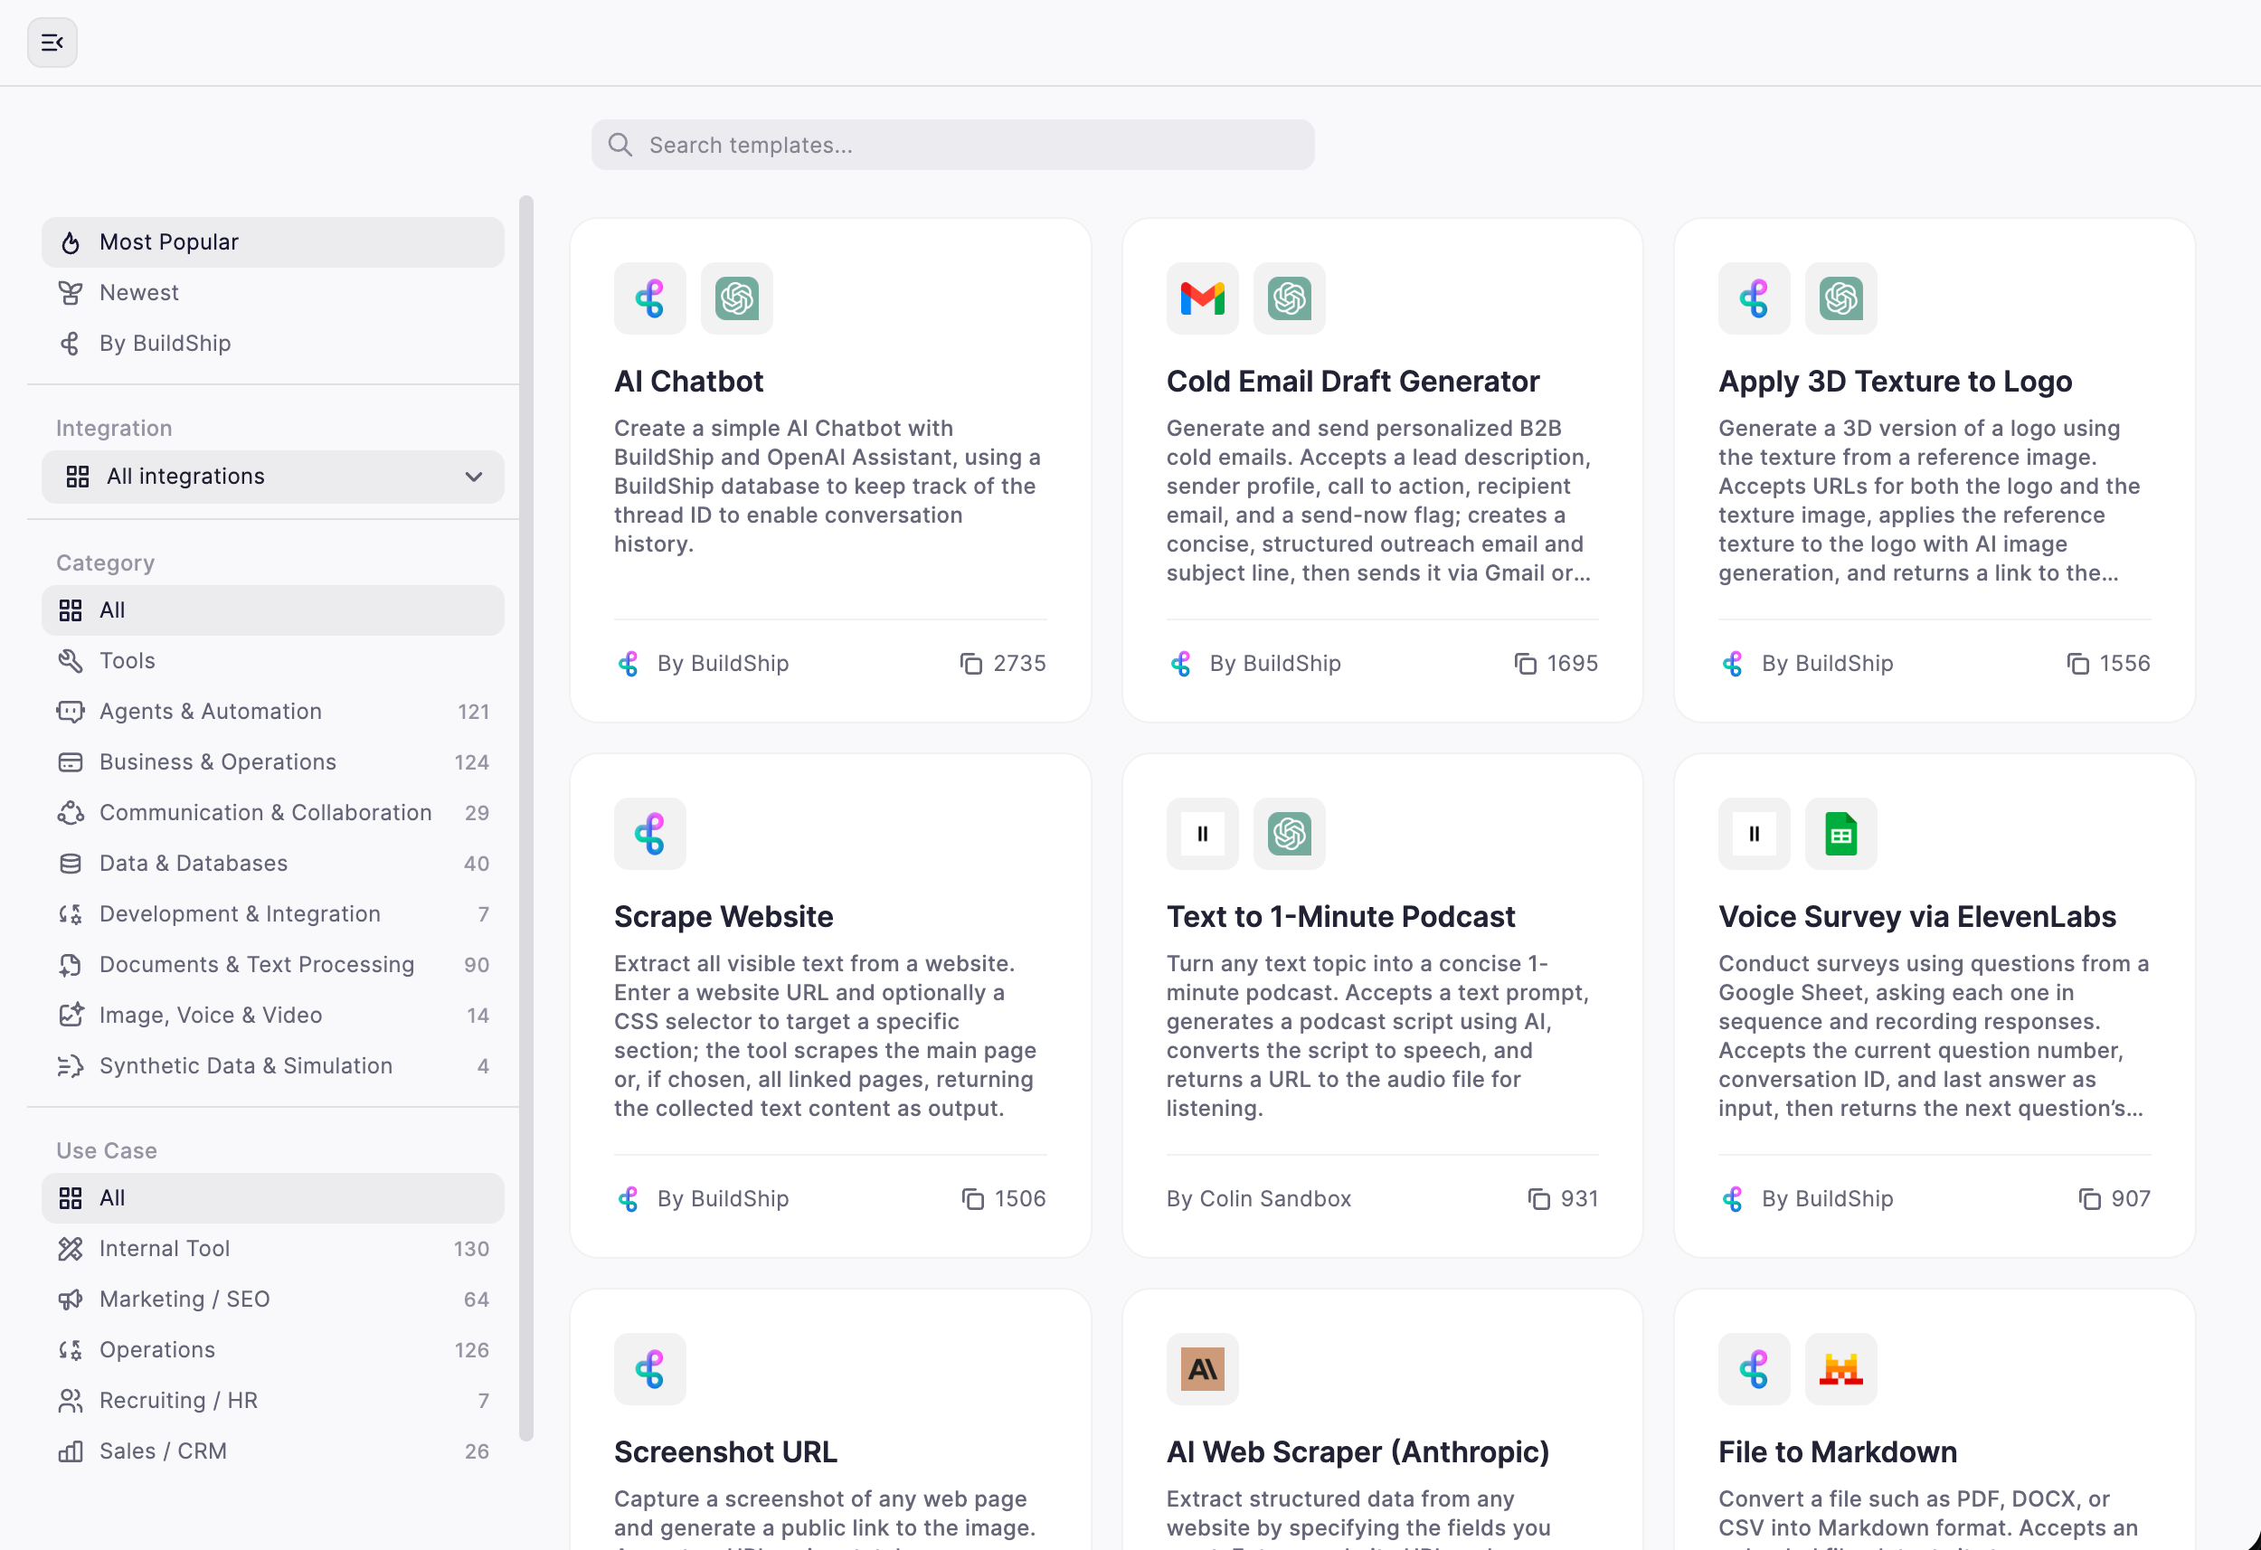Select Synthetic Data & Simulation category

(272, 1065)
